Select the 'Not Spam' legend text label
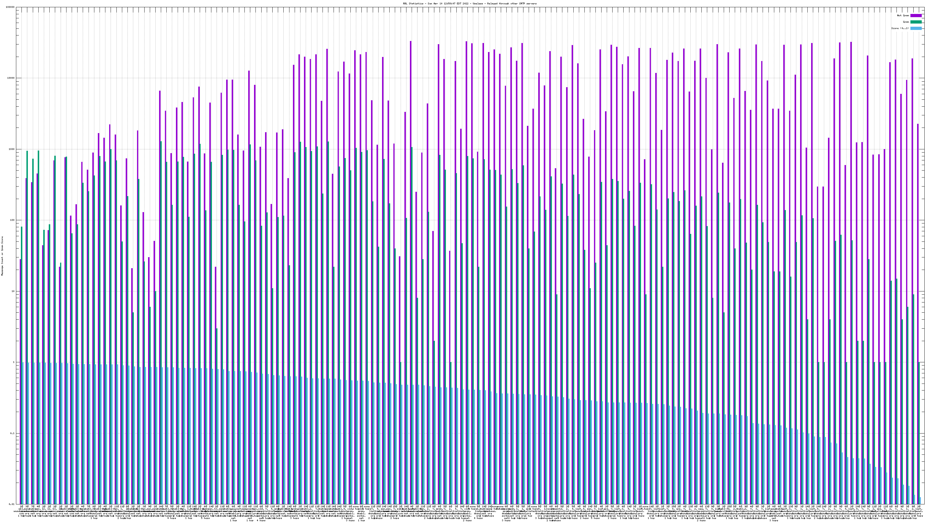The width and height of the screenshot is (929, 523). 903,15
